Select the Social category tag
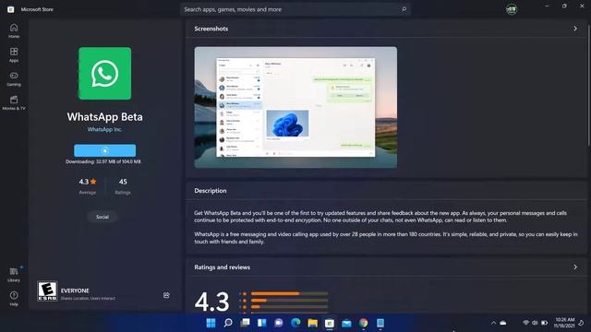 103,217
